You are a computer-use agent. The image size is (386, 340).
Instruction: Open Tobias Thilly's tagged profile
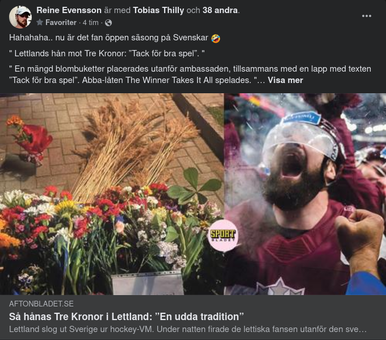tap(160, 10)
